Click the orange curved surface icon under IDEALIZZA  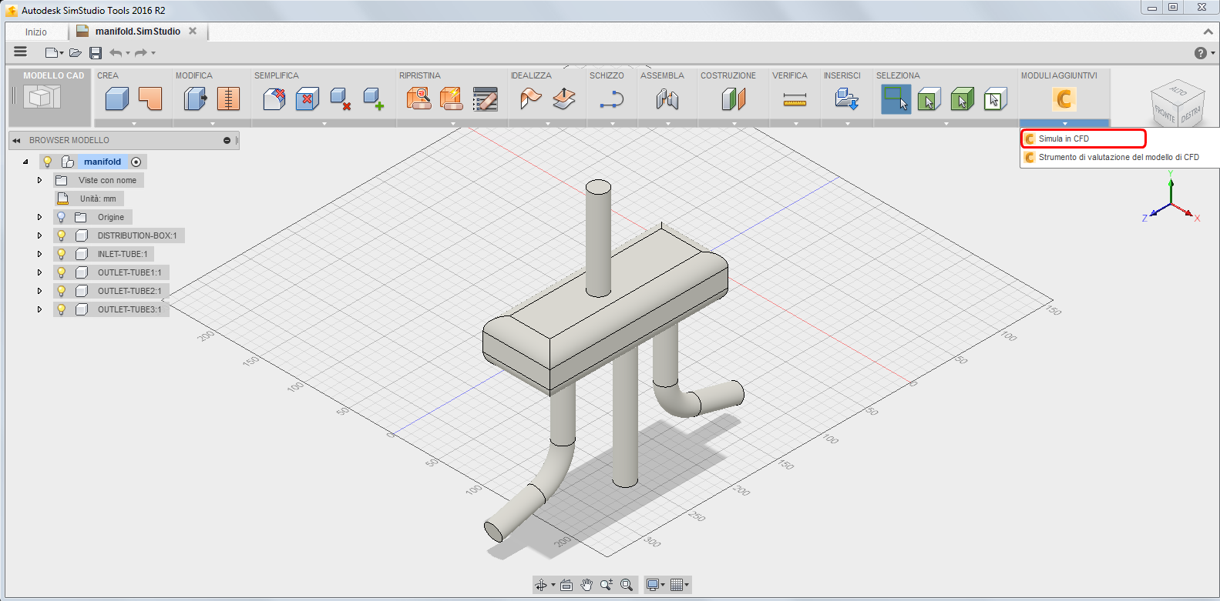[x=531, y=99]
